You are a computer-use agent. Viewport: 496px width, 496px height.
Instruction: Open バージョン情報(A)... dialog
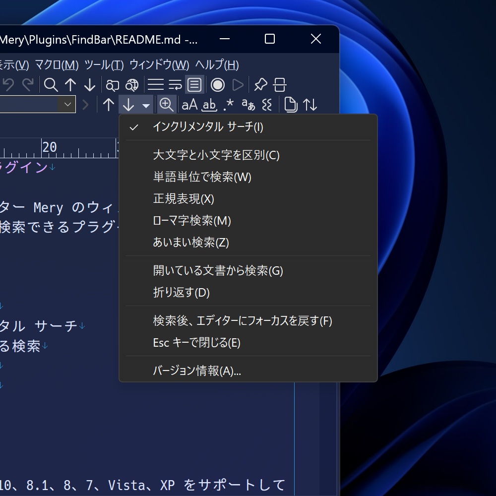click(248, 371)
